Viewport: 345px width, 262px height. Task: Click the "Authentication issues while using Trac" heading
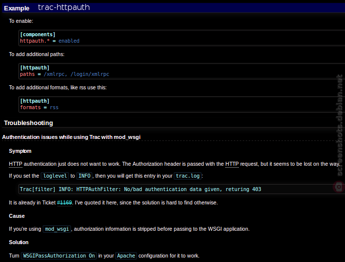click(71, 137)
